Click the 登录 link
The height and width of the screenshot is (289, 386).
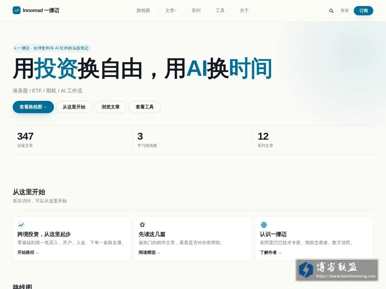[x=345, y=11]
